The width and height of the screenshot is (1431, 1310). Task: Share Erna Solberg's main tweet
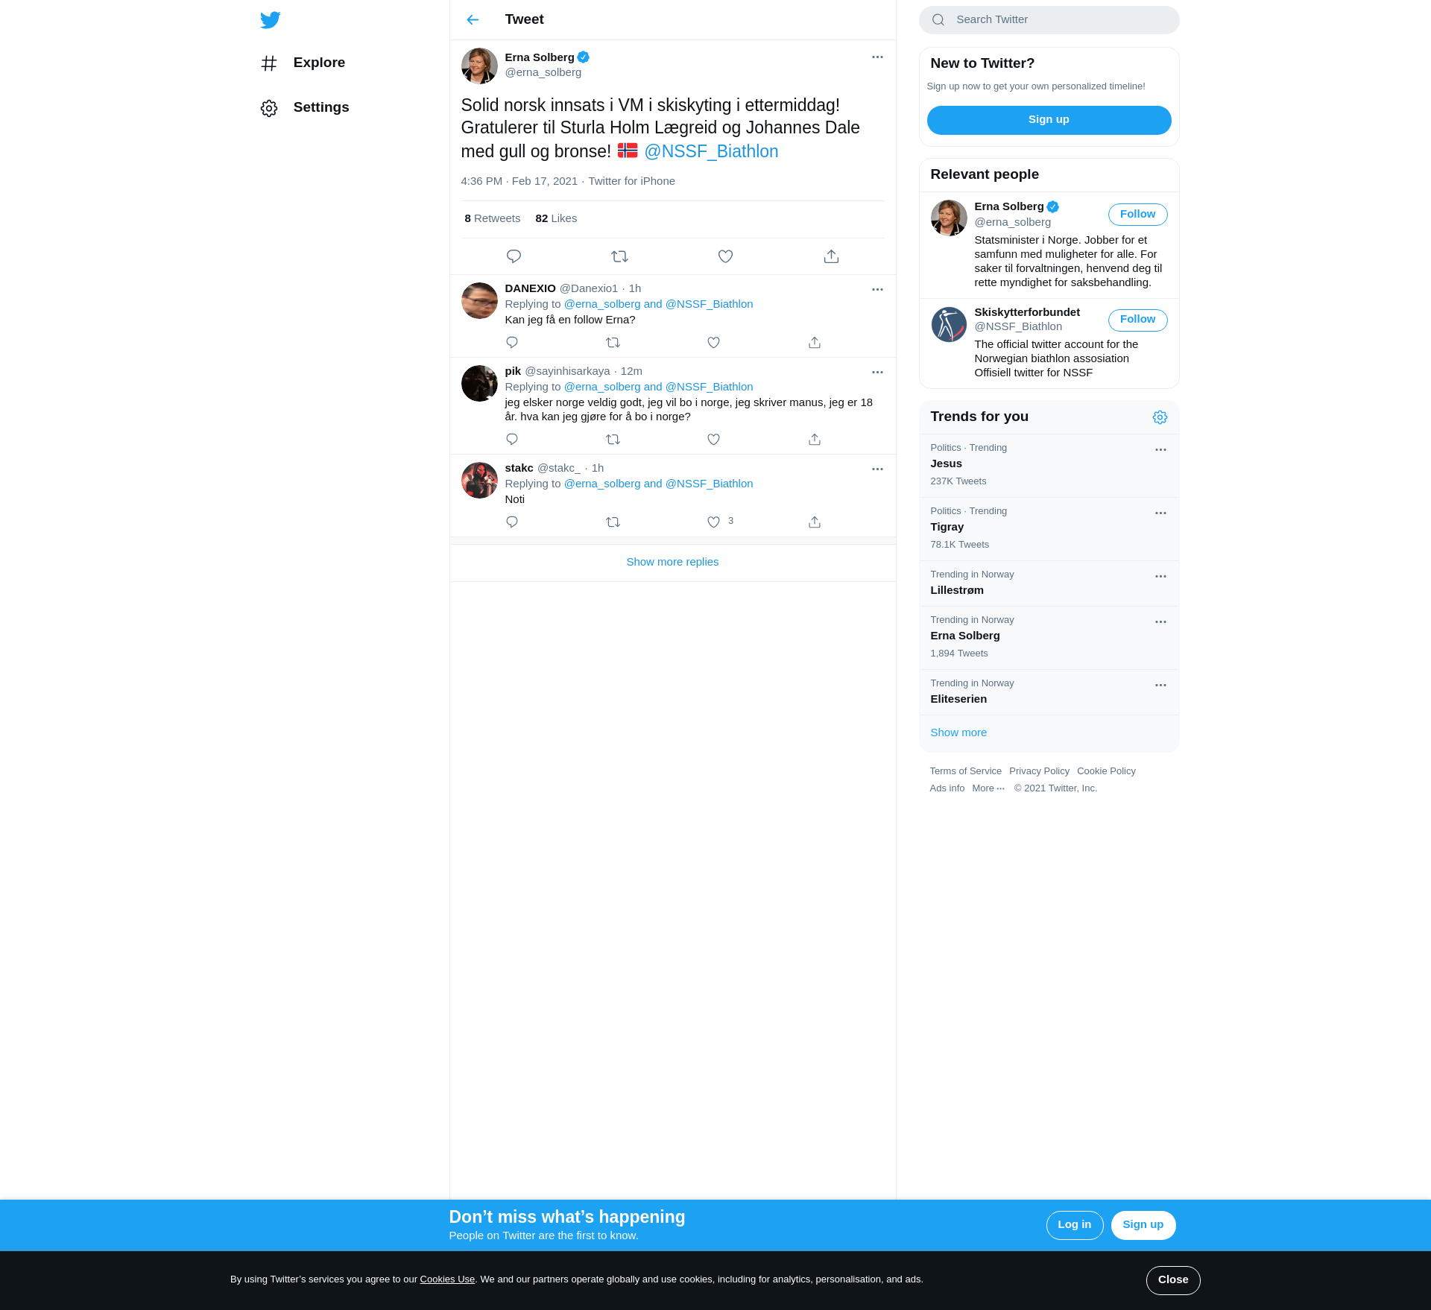(x=831, y=256)
